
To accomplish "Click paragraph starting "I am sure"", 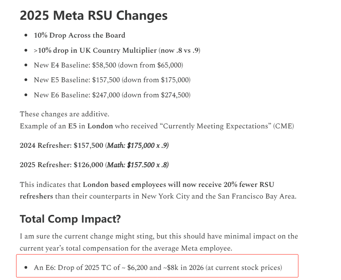I will click(x=159, y=242).
